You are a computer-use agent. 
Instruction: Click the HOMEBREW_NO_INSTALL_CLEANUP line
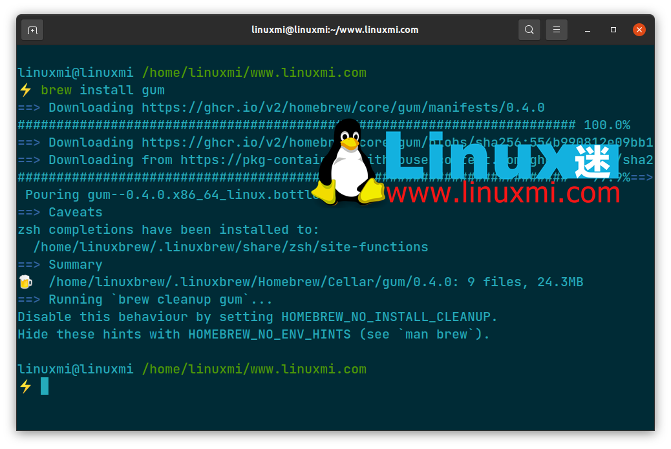[258, 317]
